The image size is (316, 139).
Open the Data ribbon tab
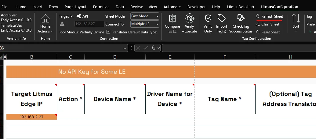click(x=120, y=7)
